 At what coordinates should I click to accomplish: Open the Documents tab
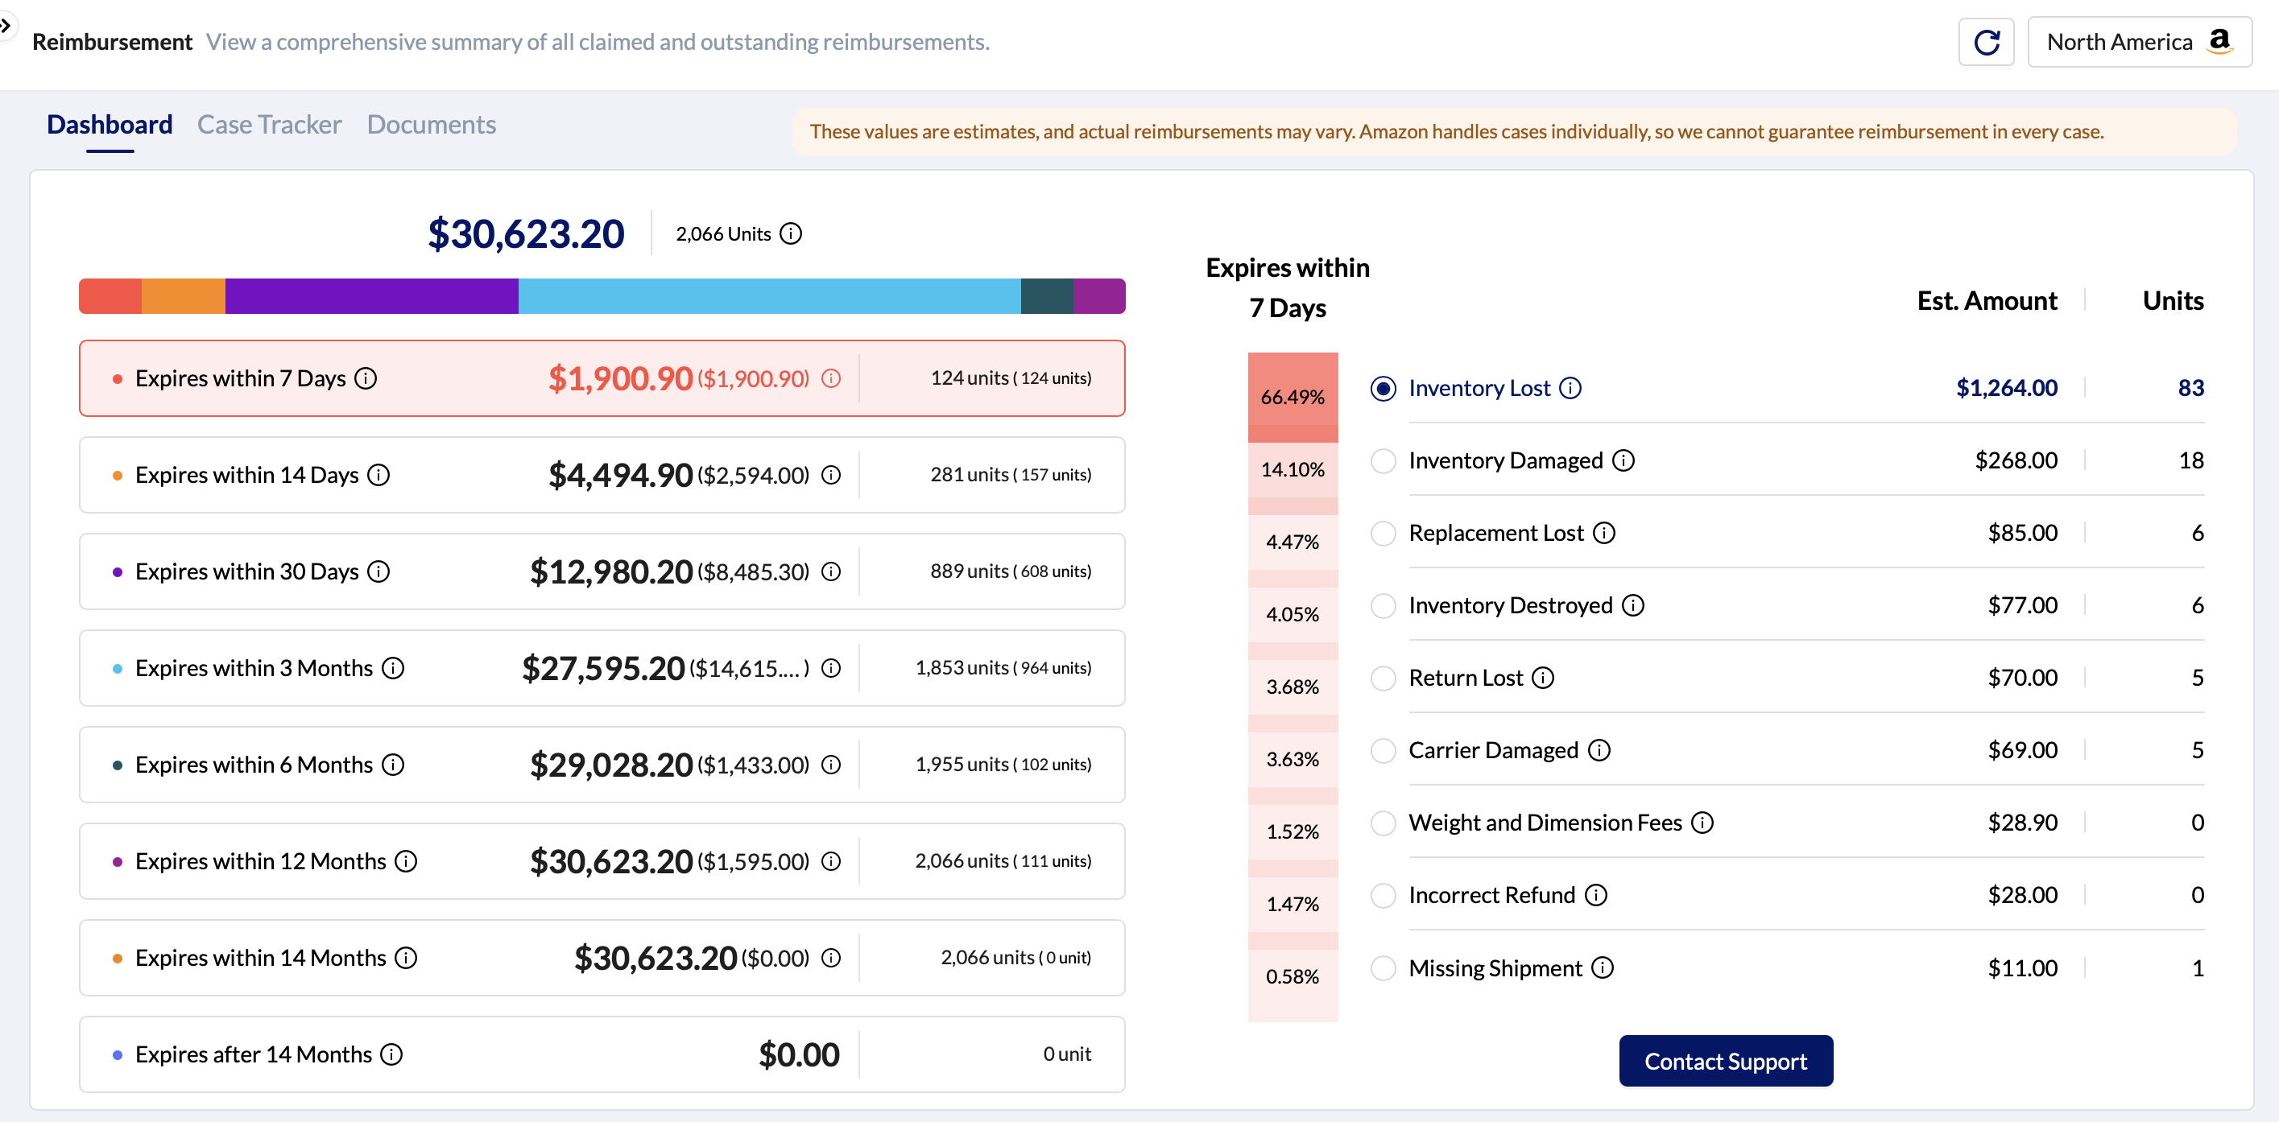431,125
